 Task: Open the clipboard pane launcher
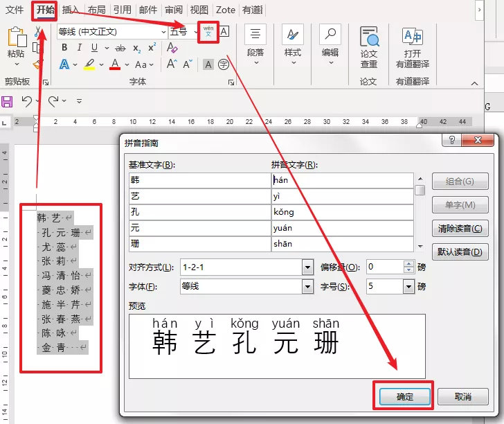tap(46, 82)
